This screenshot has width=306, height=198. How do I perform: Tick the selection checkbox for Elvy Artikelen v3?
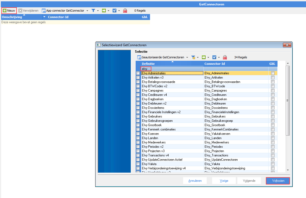138,78
